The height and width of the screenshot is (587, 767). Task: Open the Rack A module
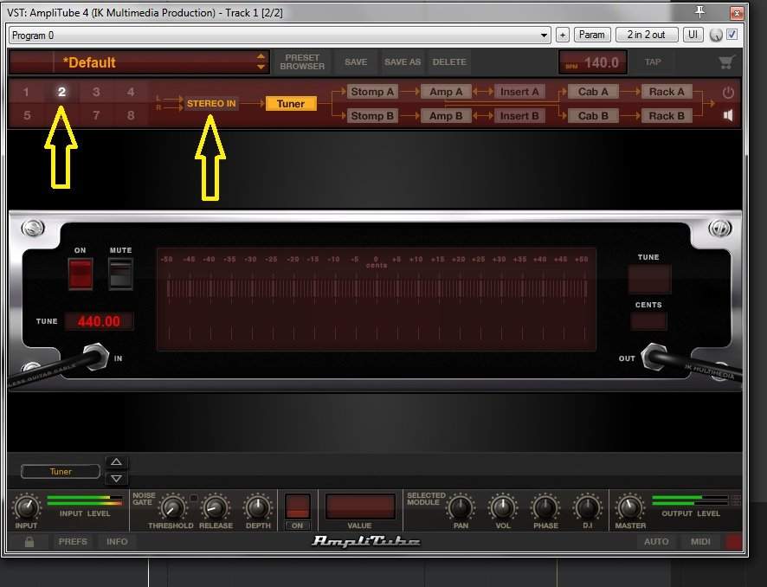tap(667, 92)
